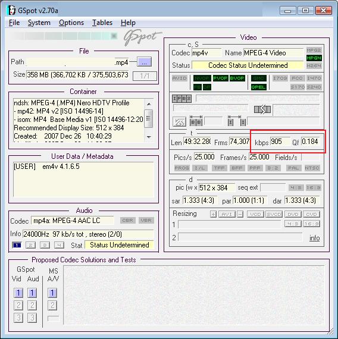Open the Help menu
This screenshot has width=338, height=339.
tap(128, 23)
